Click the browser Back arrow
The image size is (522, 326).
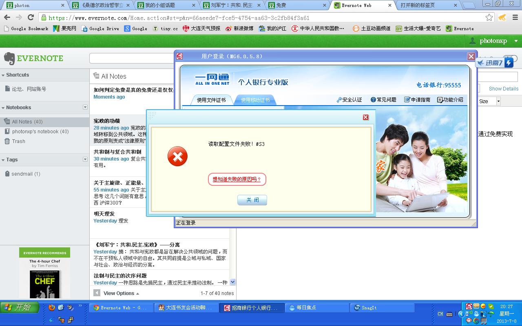tap(7, 18)
